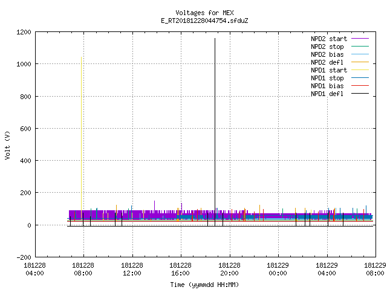The height and width of the screenshot is (290, 387).
Task: Click the y-axis tick value 200
Action: tap(25, 193)
